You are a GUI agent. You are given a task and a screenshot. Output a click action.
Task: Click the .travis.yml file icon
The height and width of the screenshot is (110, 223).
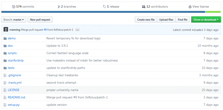pyautogui.click(x=5, y=83)
